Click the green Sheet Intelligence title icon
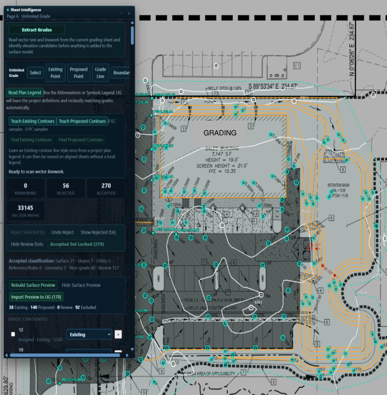 tap(8, 10)
